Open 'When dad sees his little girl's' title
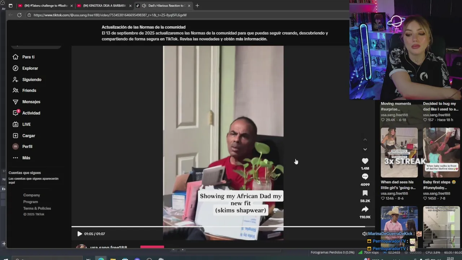The height and width of the screenshot is (260, 462). coord(398,185)
